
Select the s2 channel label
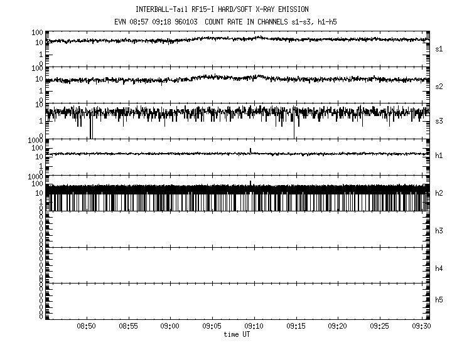439,86
